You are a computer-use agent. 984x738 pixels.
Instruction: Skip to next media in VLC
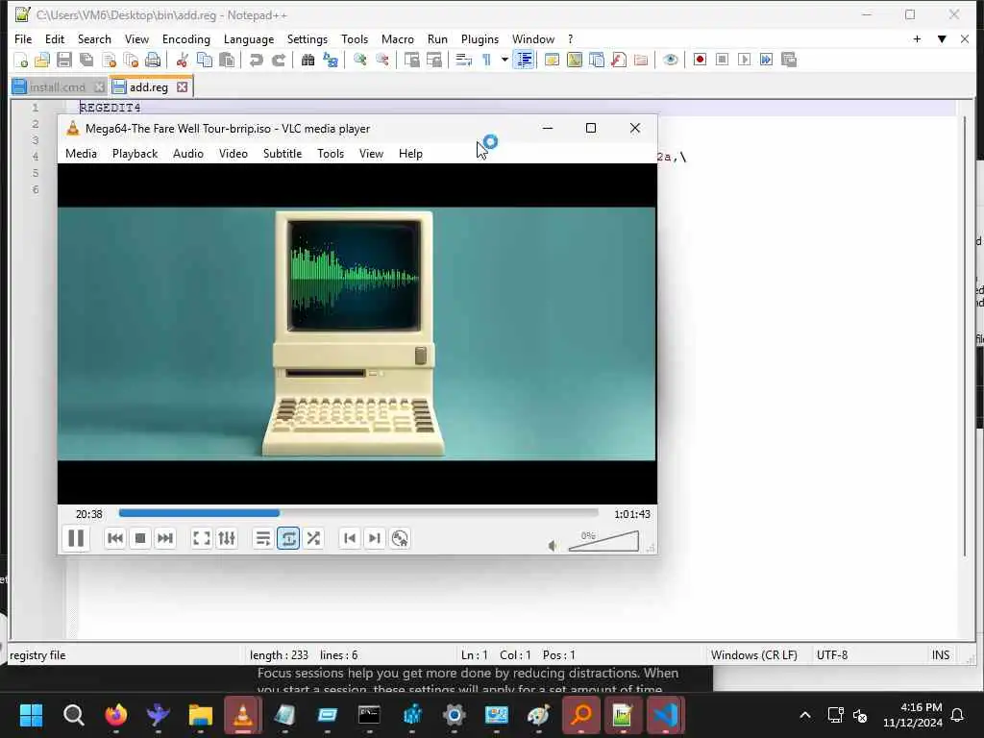[165, 538]
